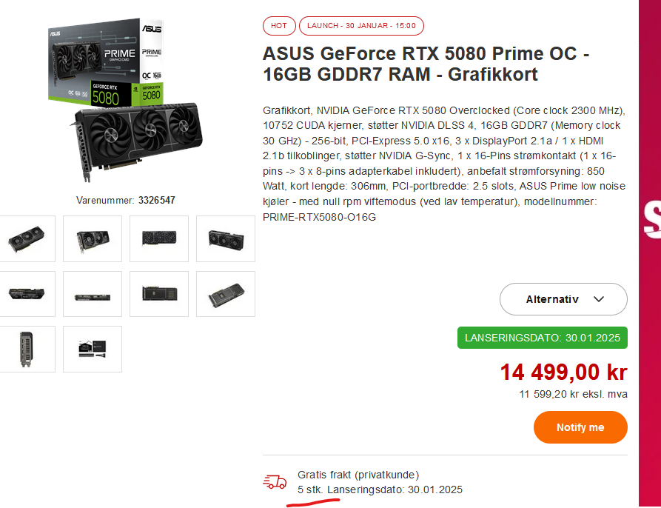The height and width of the screenshot is (508, 661).
Task: Open the box contents accessories thumbnail
Action: pyautogui.click(x=93, y=349)
